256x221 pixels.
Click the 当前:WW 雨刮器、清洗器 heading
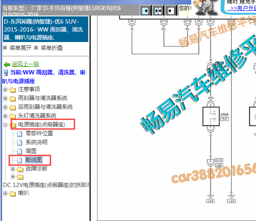[44, 77]
